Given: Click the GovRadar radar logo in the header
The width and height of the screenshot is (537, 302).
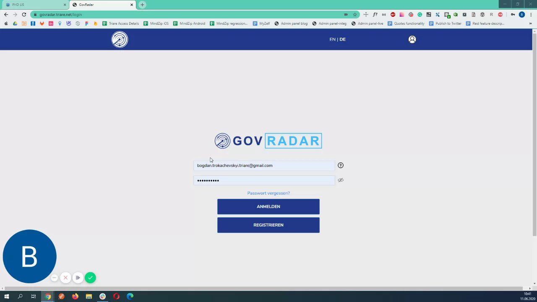Looking at the screenshot, I should 120,39.
